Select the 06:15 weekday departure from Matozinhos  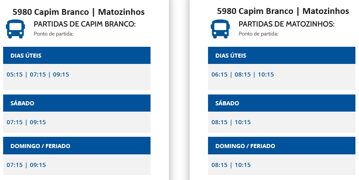220,75
